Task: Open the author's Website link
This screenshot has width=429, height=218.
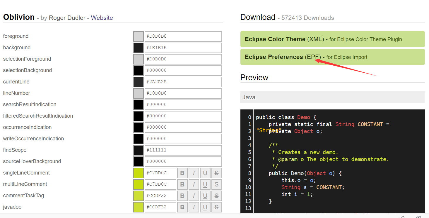Action: tap(102, 18)
